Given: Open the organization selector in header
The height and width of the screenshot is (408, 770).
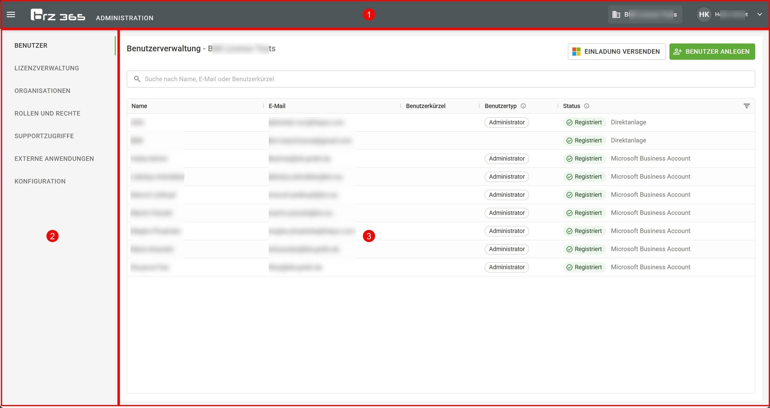Looking at the screenshot, I should [x=645, y=15].
